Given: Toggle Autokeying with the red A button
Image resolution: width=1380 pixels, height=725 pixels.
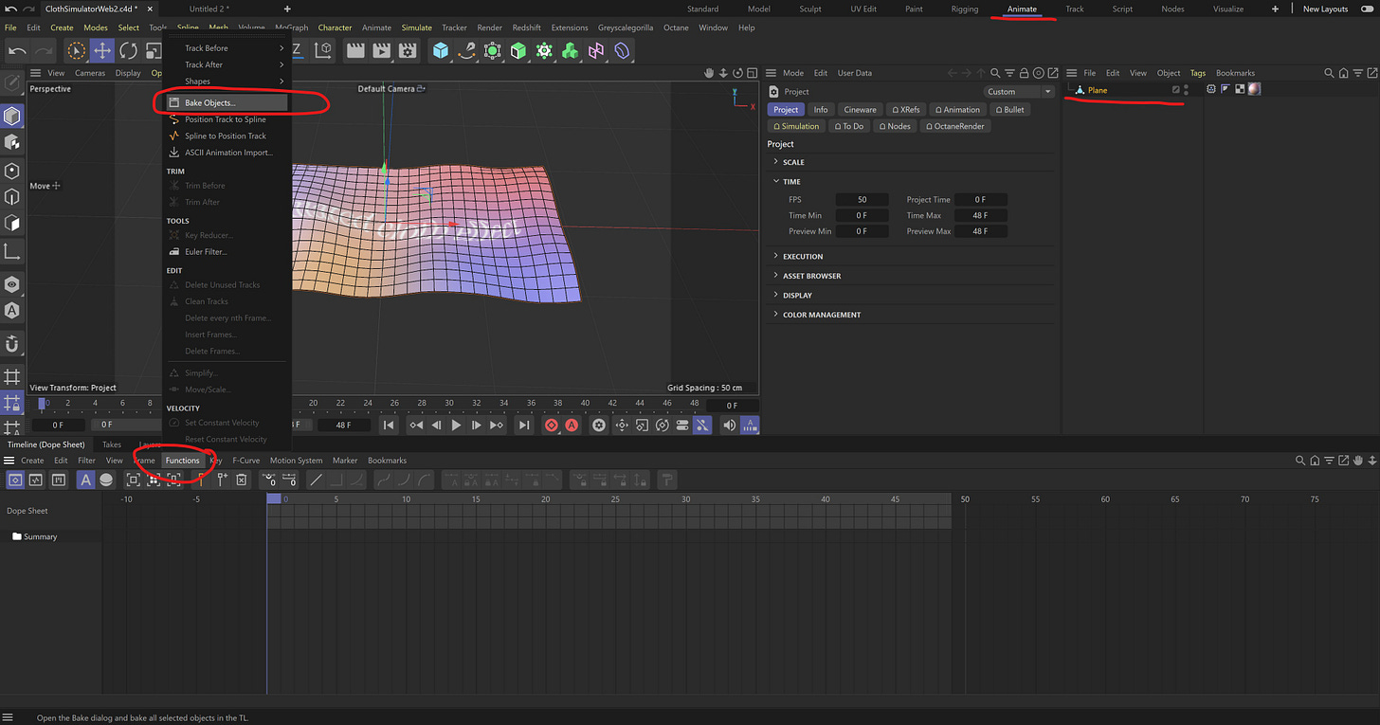Looking at the screenshot, I should tap(572, 426).
